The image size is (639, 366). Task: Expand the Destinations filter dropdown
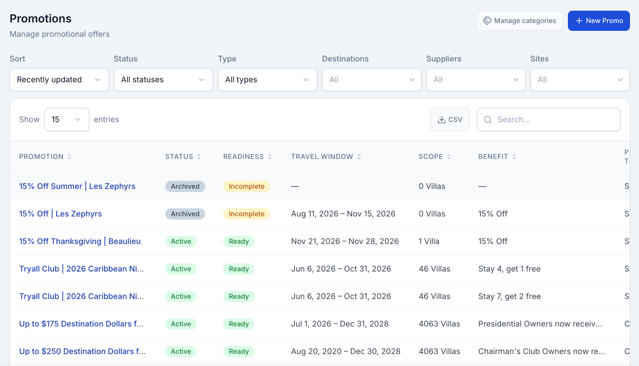tap(372, 80)
